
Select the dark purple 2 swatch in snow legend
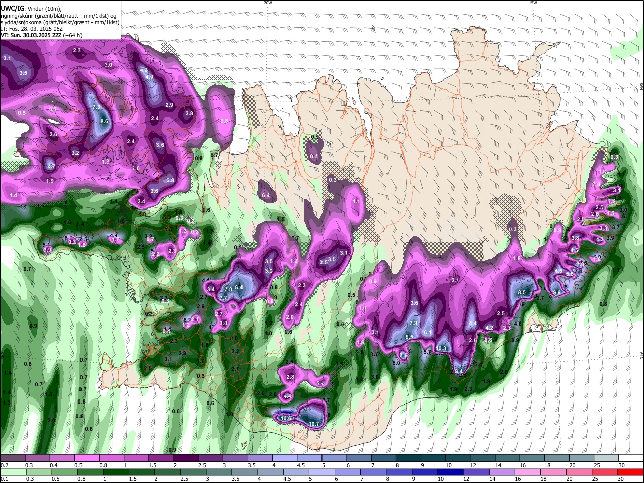point(186,458)
